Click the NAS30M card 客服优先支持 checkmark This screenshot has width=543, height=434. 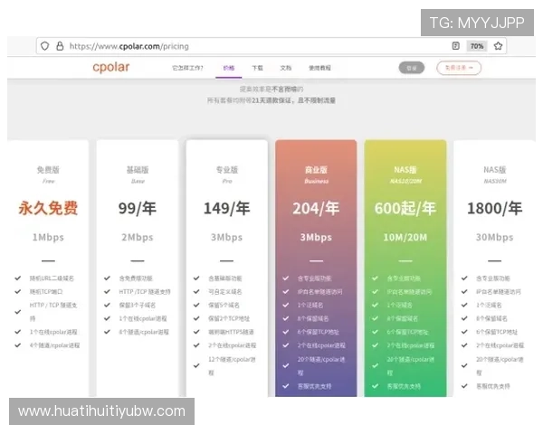tap(464, 386)
